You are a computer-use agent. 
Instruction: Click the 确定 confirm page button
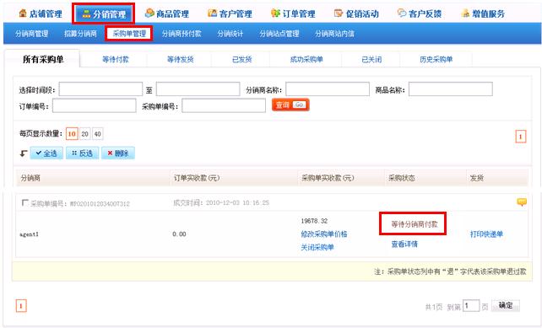click(x=506, y=305)
